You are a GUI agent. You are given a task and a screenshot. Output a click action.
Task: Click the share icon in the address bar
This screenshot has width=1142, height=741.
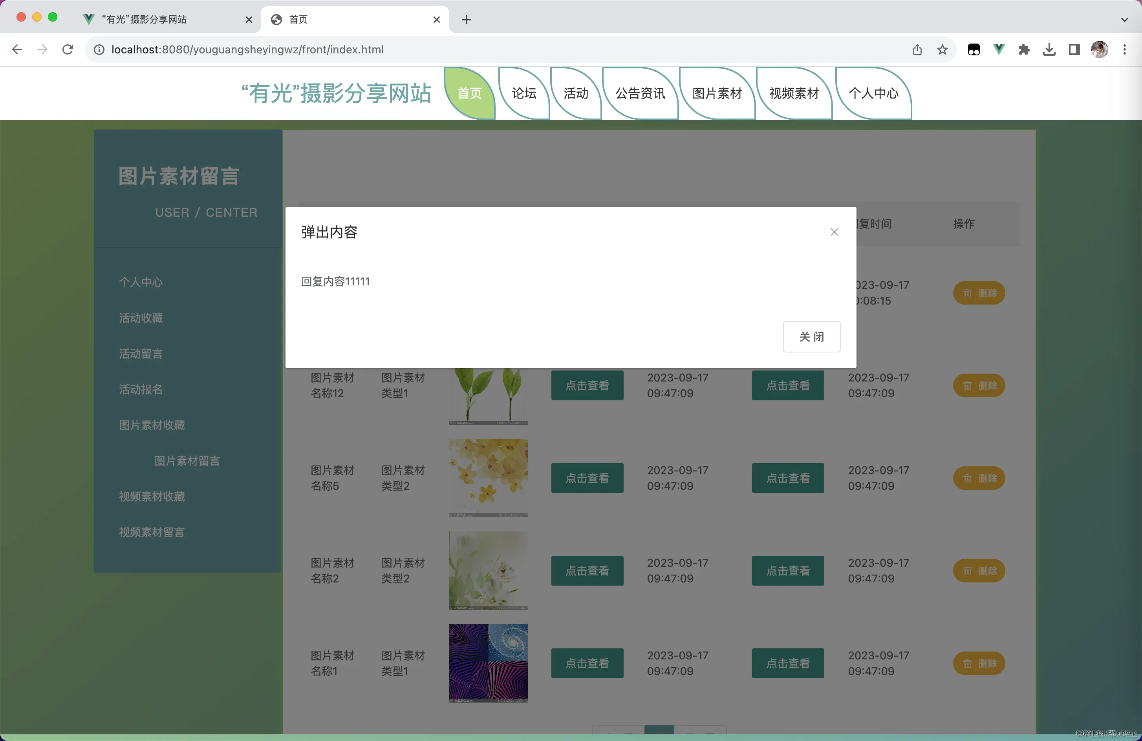point(917,49)
